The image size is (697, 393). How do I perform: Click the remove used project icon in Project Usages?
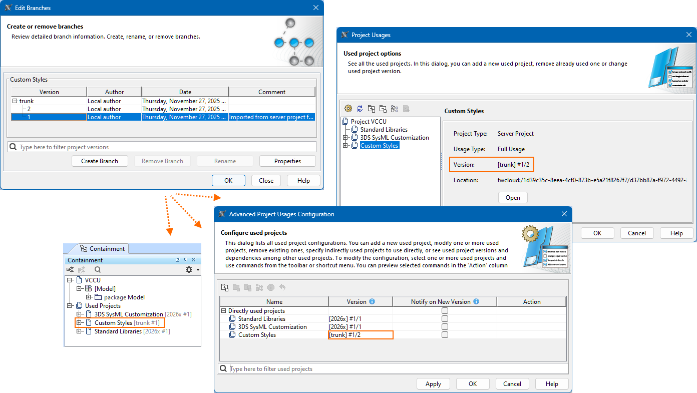click(x=383, y=109)
